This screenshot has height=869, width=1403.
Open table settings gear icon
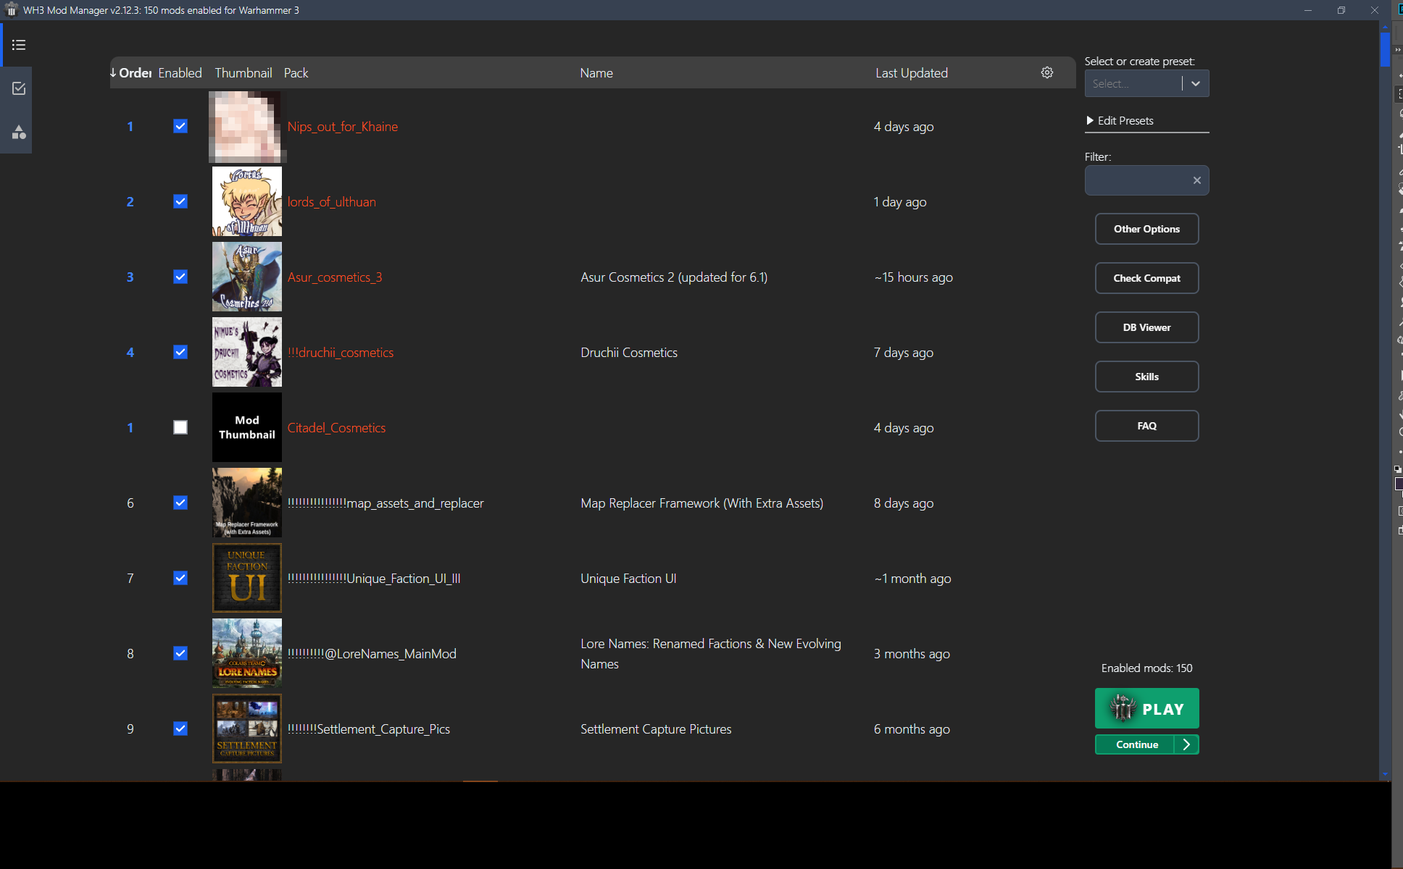click(1047, 72)
